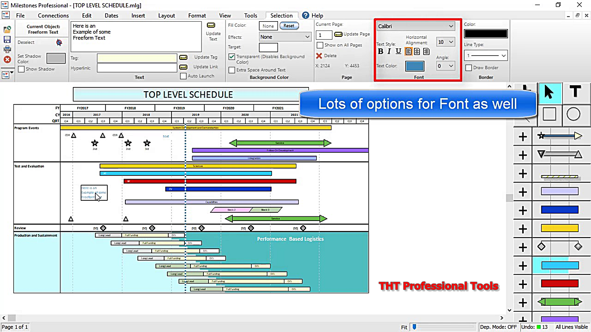Click the Deselect icon
The width and height of the screenshot is (591, 332).
click(x=59, y=42)
